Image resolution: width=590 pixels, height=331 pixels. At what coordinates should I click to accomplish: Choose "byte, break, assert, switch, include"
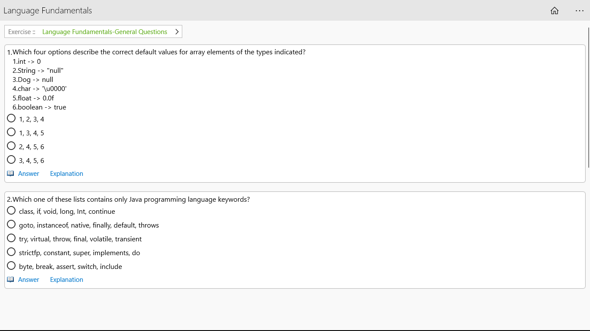click(12, 266)
